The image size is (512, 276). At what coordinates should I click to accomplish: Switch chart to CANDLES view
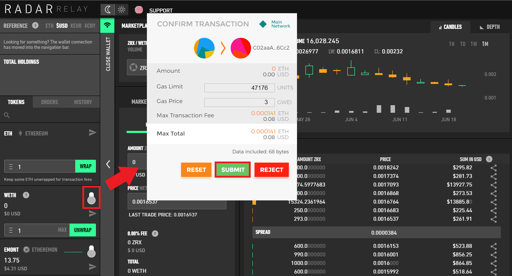point(450,27)
